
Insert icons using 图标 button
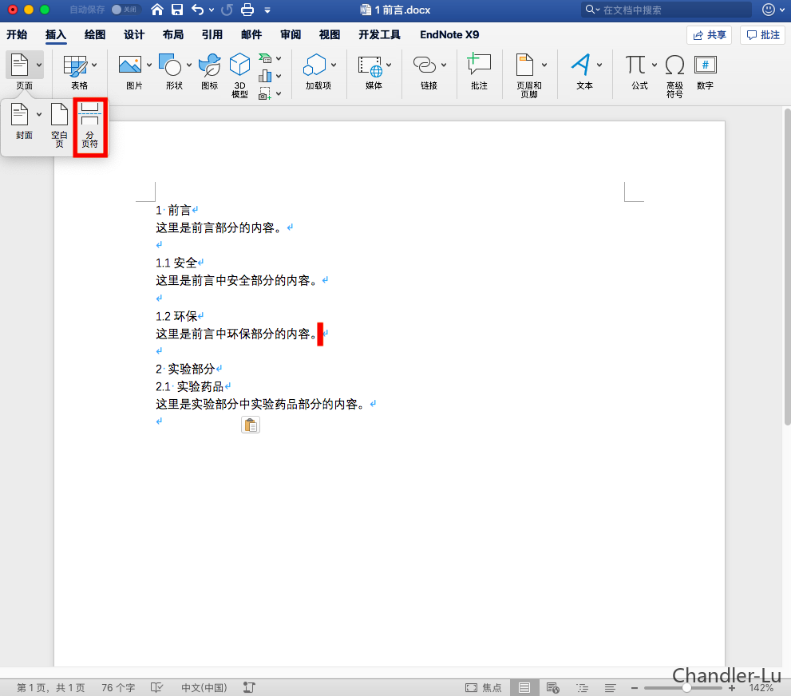click(209, 65)
